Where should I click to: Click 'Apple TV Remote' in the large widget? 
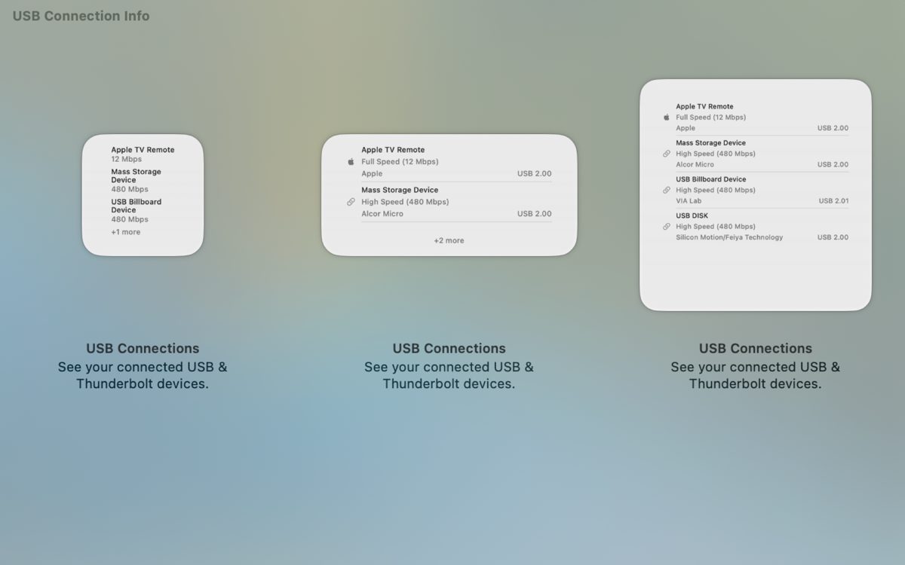pos(704,107)
